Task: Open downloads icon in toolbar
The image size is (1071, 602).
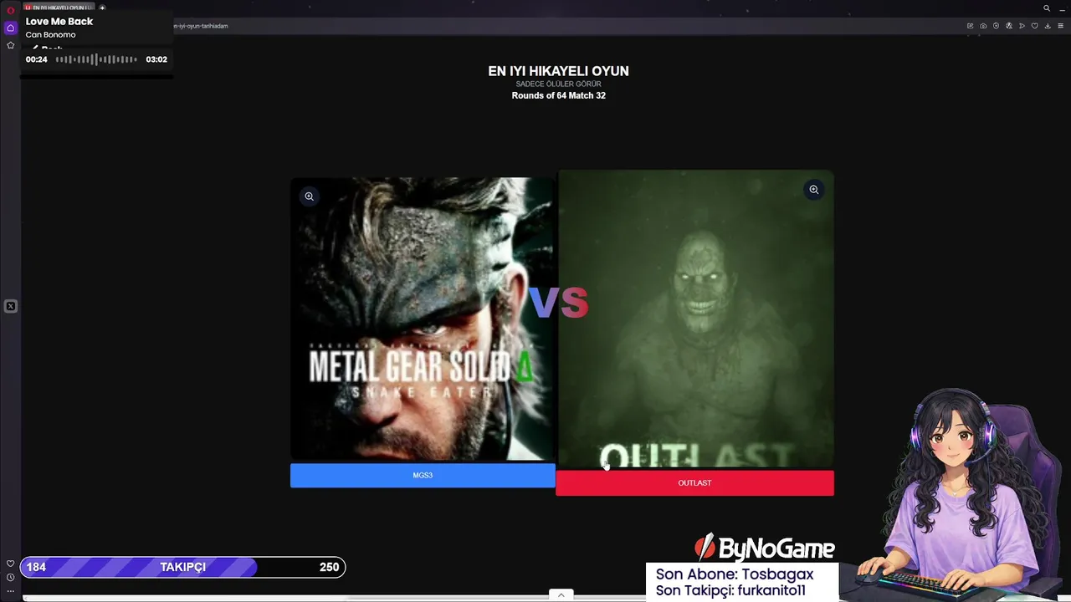Action: 1048,26
